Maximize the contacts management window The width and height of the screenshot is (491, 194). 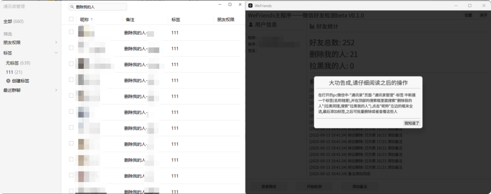coord(230,5)
